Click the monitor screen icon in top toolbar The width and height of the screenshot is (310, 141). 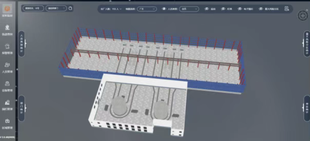[x=287, y=9]
